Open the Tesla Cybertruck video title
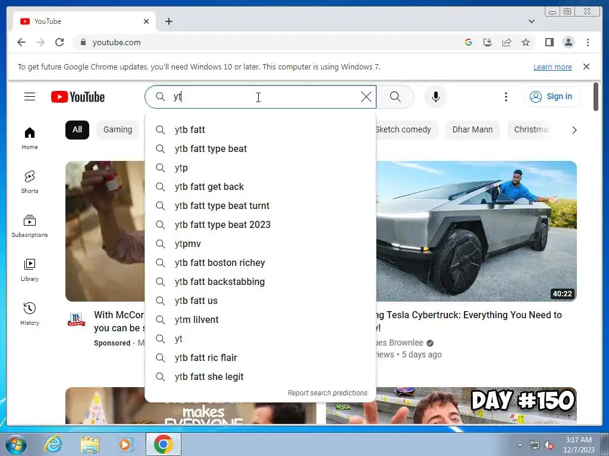609x456 pixels. click(x=469, y=321)
